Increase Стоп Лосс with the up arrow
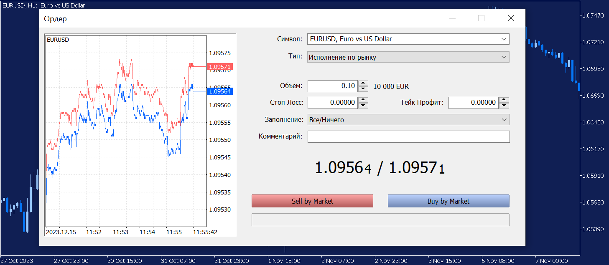 pyautogui.click(x=364, y=100)
